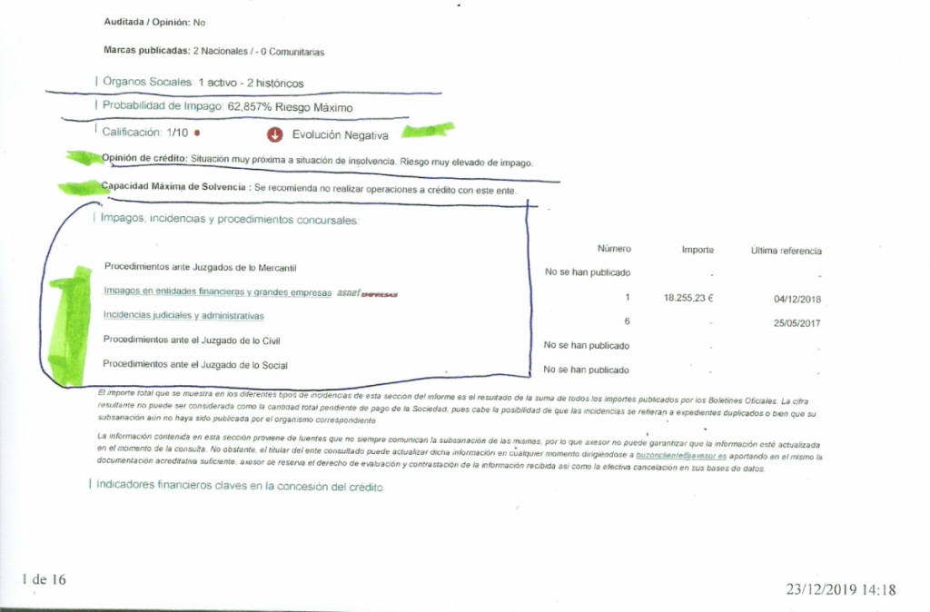Click Procedimientos ante Juzgados de lo Mercantil row
Screen dimensions: 930x612
click(201, 268)
